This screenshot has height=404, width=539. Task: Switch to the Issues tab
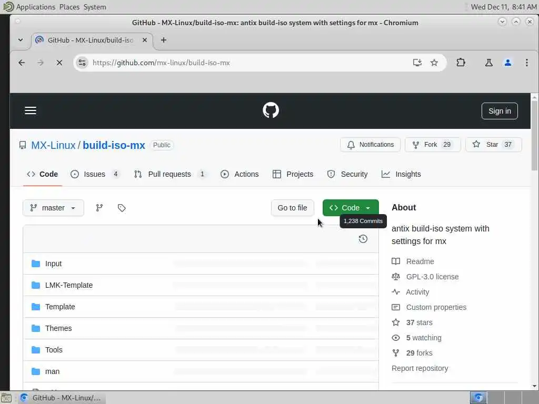tap(95, 174)
